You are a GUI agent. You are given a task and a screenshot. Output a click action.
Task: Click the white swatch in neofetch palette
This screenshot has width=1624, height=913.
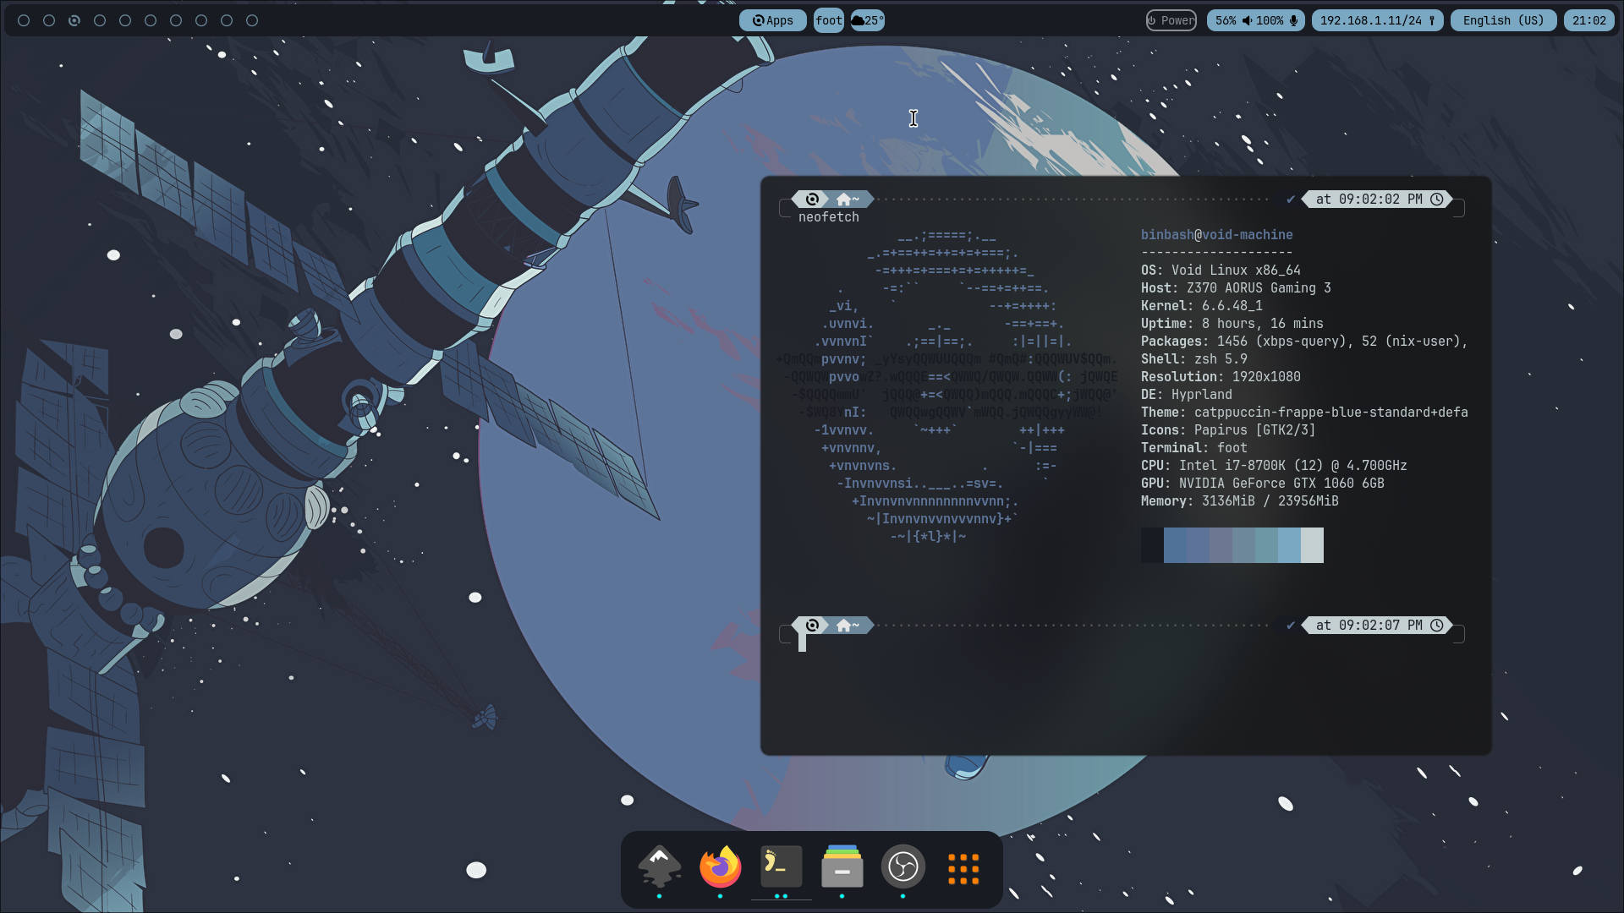[1312, 545]
